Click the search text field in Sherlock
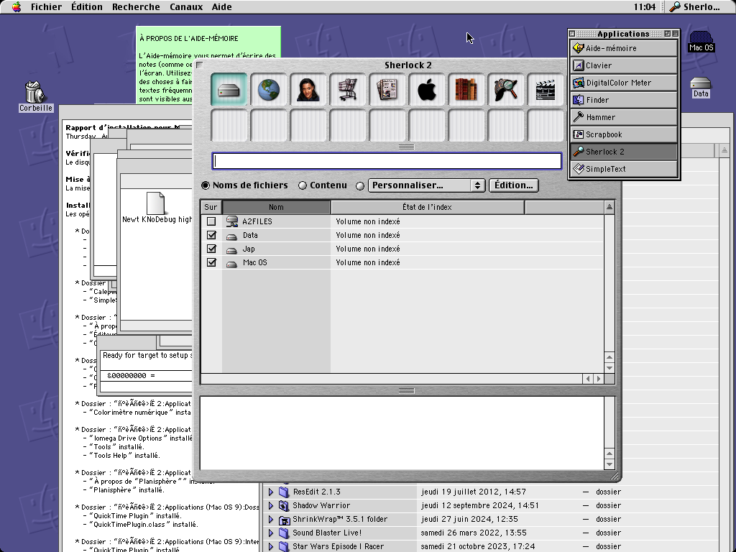736x552 pixels. tap(387, 161)
